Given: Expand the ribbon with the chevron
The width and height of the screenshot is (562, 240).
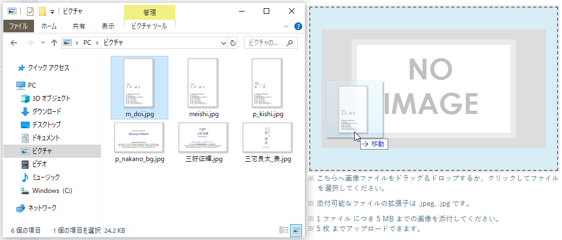Looking at the screenshot, I should point(286,26).
